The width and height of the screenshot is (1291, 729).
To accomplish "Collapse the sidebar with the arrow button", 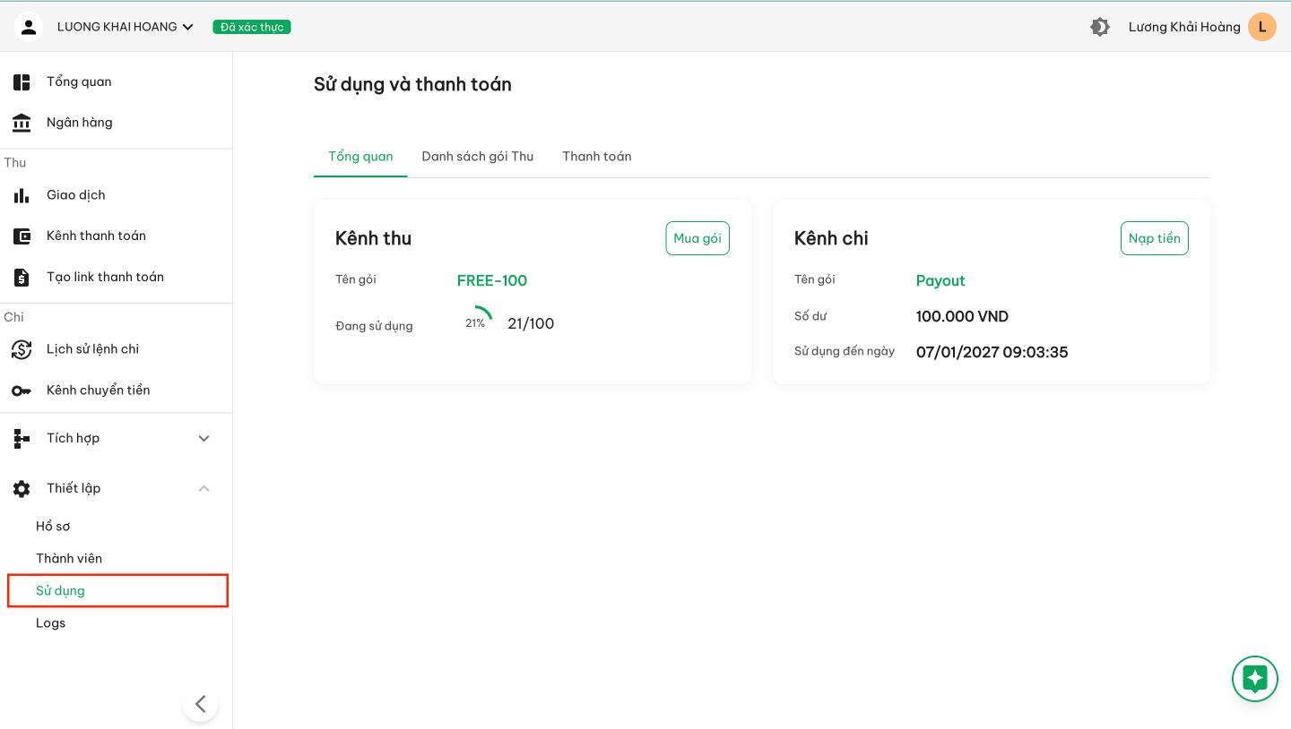I will [200, 704].
